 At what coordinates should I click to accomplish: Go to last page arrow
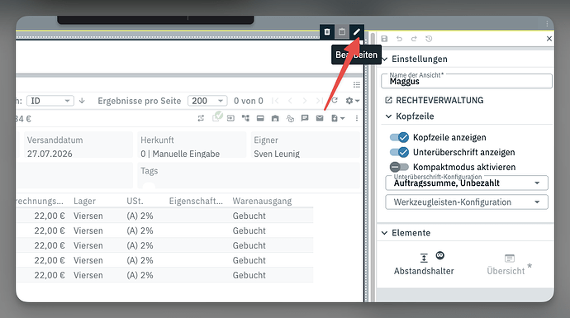pyautogui.click(x=319, y=101)
